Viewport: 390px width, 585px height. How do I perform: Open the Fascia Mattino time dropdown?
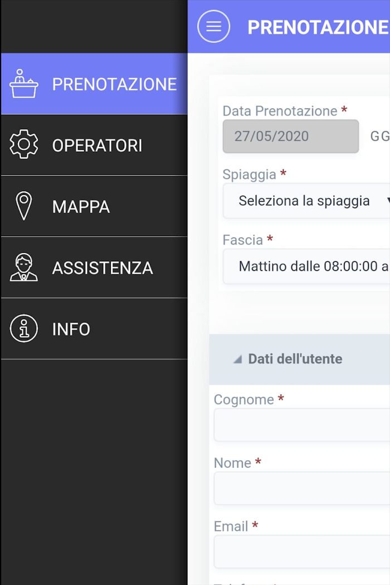(x=306, y=266)
